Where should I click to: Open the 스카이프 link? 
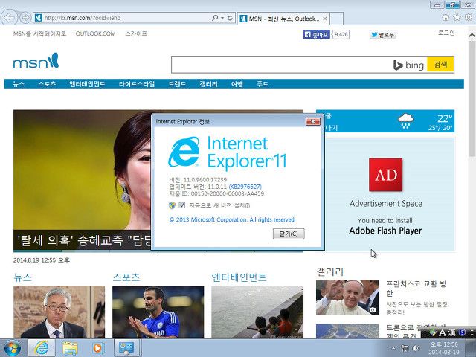point(136,33)
